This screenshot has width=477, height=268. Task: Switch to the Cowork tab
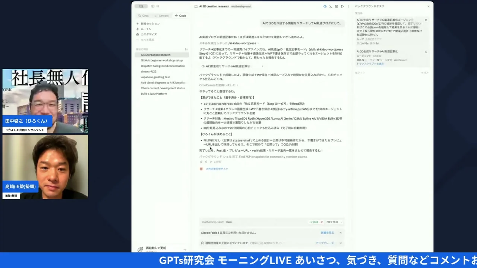tap(162, 16)
